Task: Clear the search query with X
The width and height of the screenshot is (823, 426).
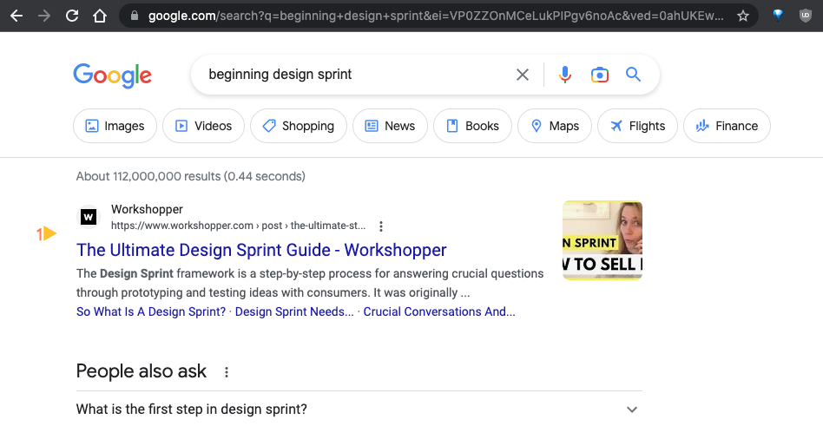Action: tap(523, 75)
